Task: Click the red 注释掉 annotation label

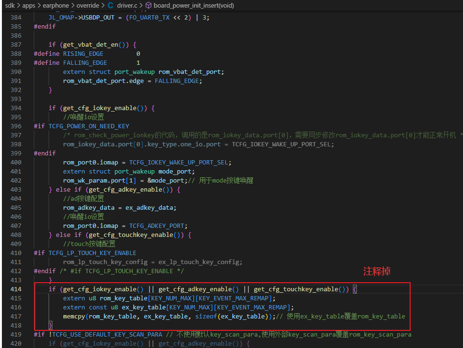Action: click(377, 271)
